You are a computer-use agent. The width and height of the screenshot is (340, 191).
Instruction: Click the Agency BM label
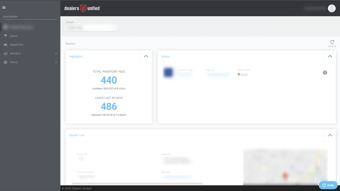(x=244, y=70)
